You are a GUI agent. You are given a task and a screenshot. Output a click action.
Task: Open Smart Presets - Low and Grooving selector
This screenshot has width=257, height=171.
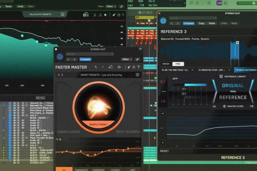(101, 75)
